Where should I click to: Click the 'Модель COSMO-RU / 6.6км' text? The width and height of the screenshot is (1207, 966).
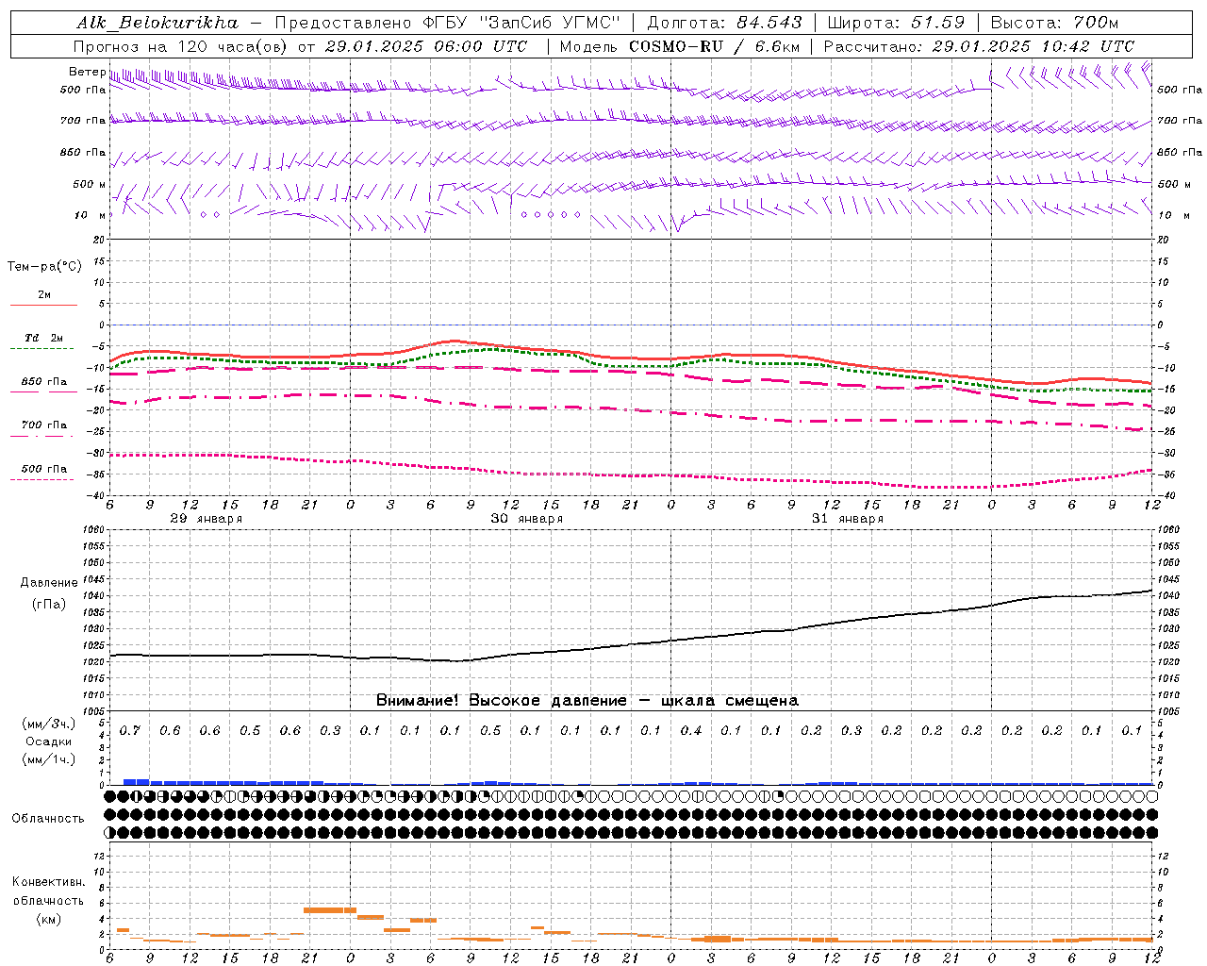[679, 46]
